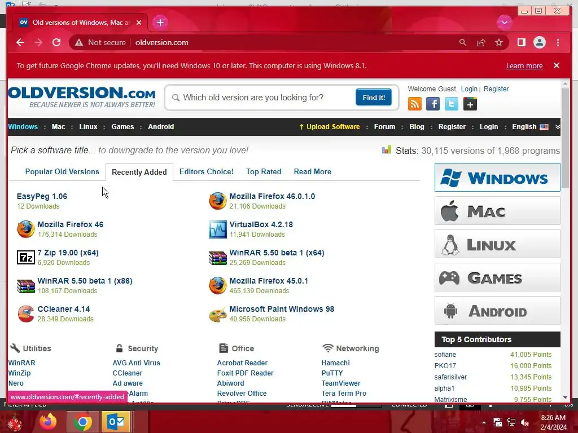Image resolution: width=578 pixels, height=433 pixels.
Task: Select Mac in the navigation bar
Action: [x=58, y=127]
